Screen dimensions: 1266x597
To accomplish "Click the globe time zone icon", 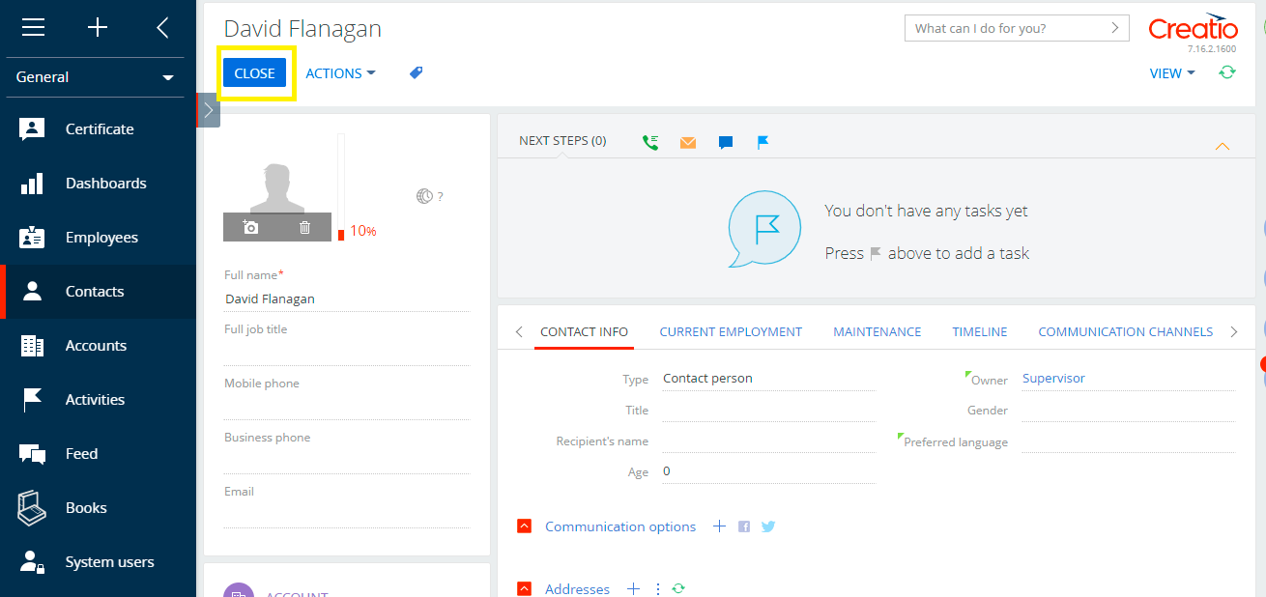I will (424, 196).
